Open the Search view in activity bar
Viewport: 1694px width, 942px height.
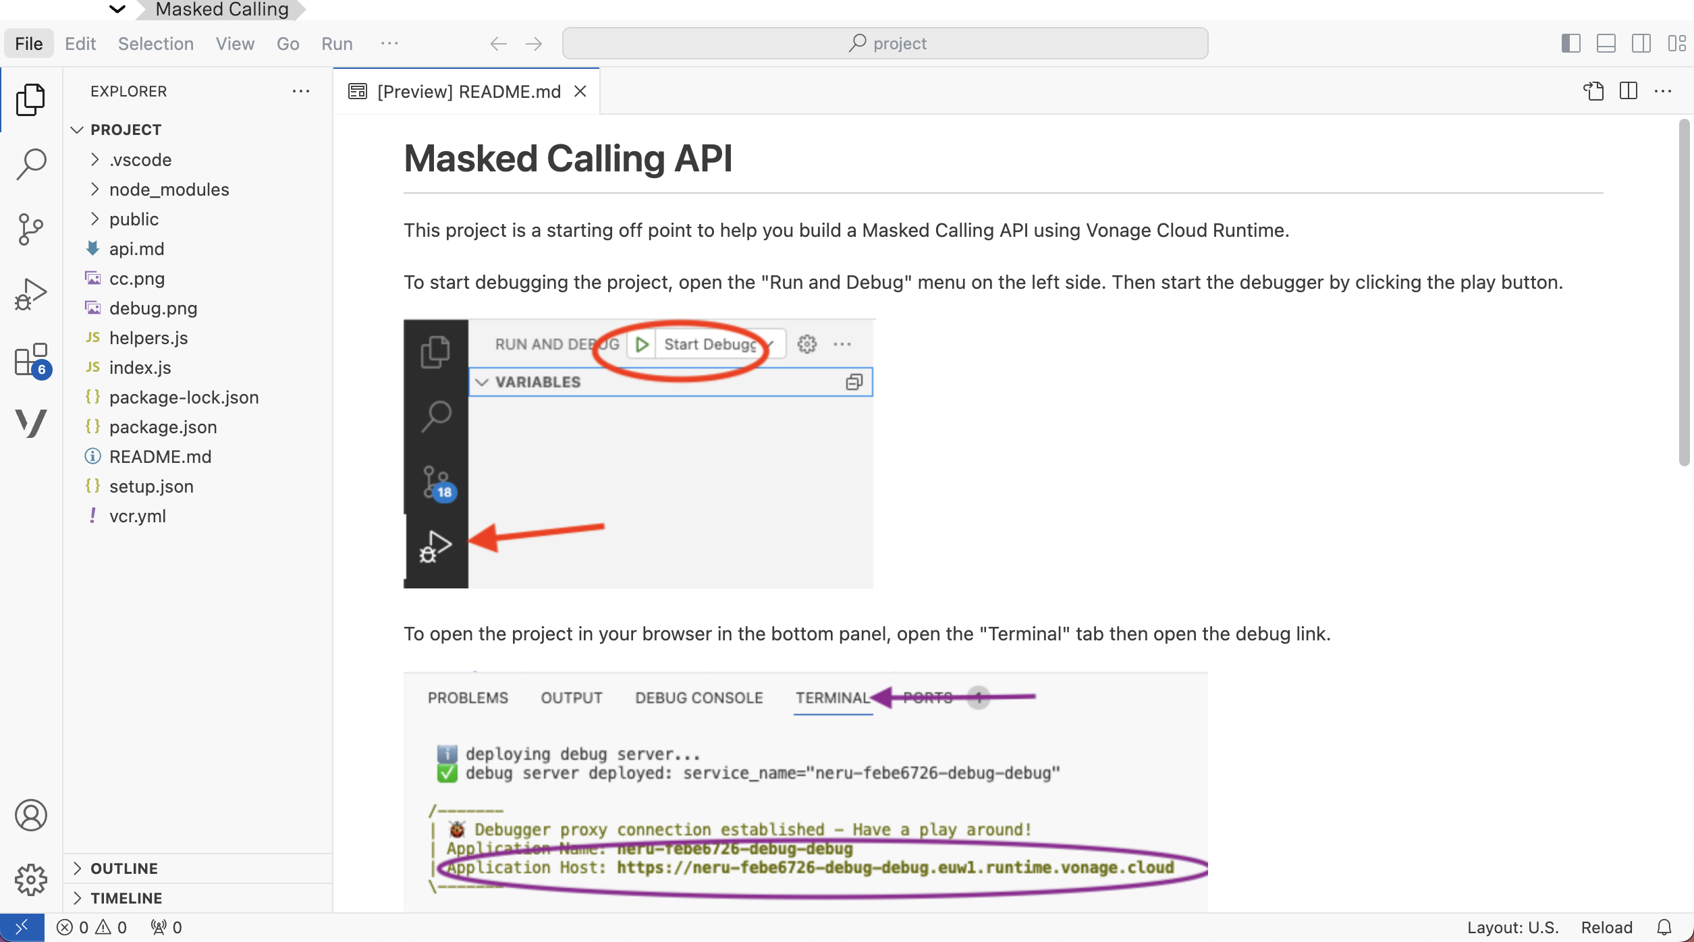31,164
